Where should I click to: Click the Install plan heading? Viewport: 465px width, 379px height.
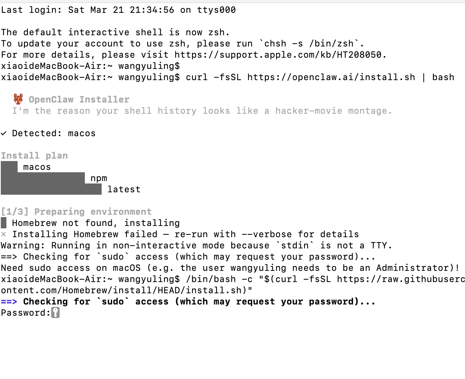(34, 156)
